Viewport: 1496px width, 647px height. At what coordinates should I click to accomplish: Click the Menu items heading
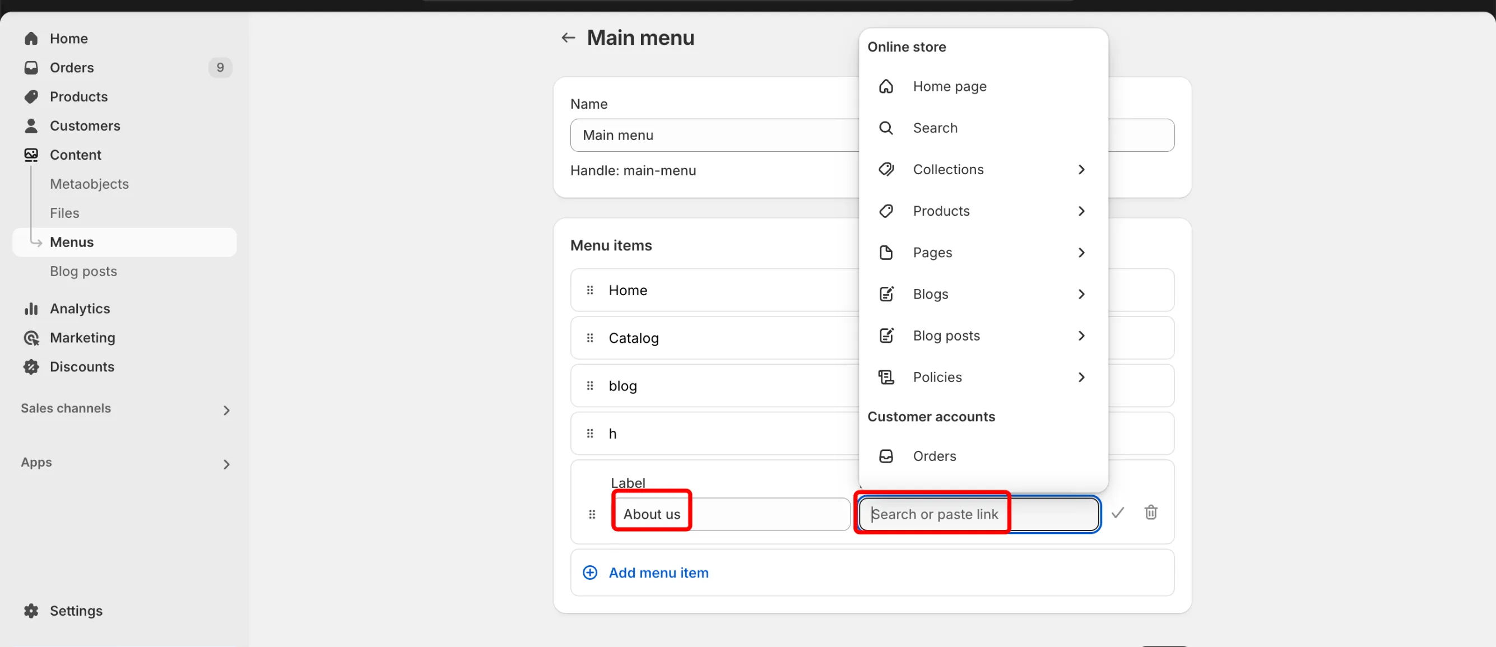(x=611, y=245)
